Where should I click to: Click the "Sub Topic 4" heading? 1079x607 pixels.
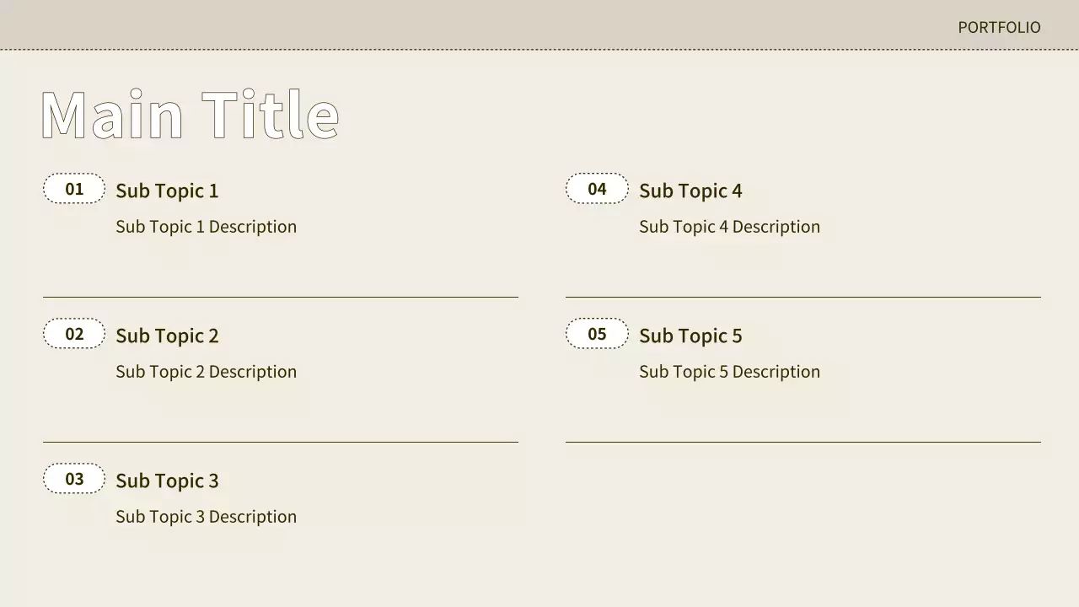[690, 191]
